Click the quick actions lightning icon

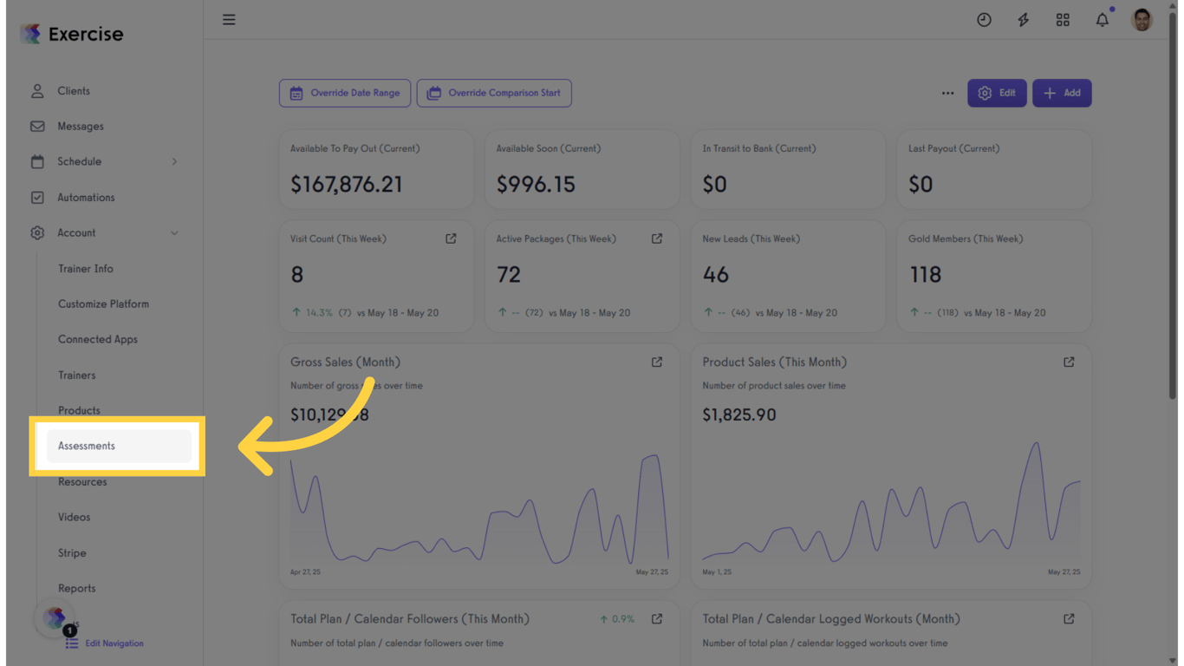click(1023, 19)
